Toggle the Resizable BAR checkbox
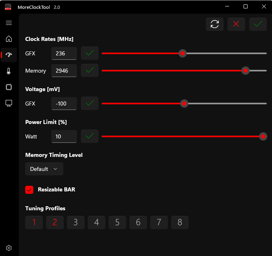 pos(29,190)
